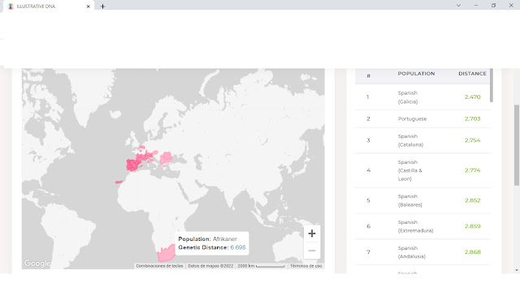Select the Spanish (Cataluna) row
The image size is (520, 292).
(422, 140)
